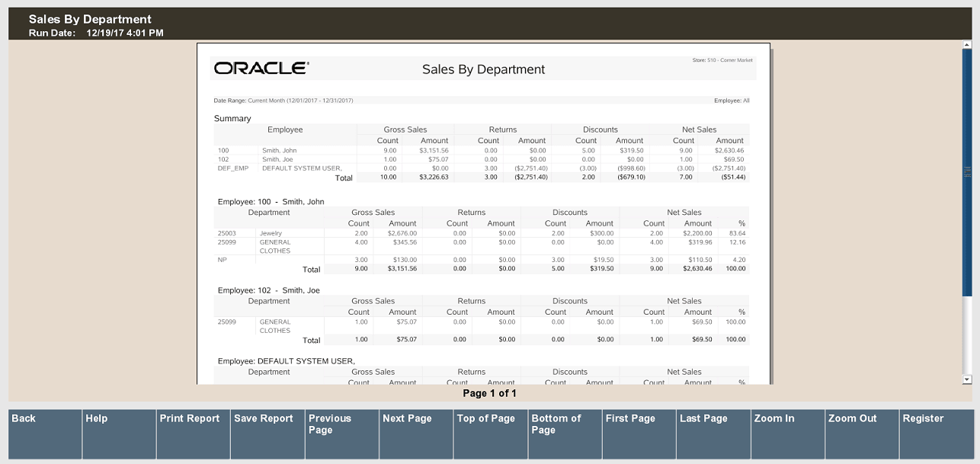Image resolution: width=980 pixels, height=464 pixels.
Task: Click 'Store: 510 - Corner Market' text
Action: (x=722, y=60)
